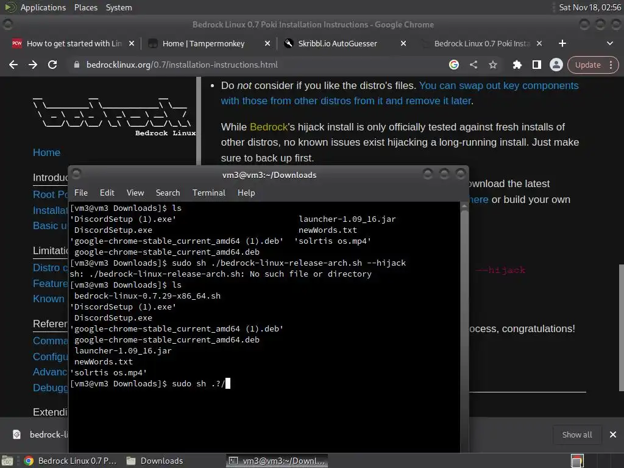Click the site lock icon in the address bar
Screen dimensions: 624x468
coord(77,65)
